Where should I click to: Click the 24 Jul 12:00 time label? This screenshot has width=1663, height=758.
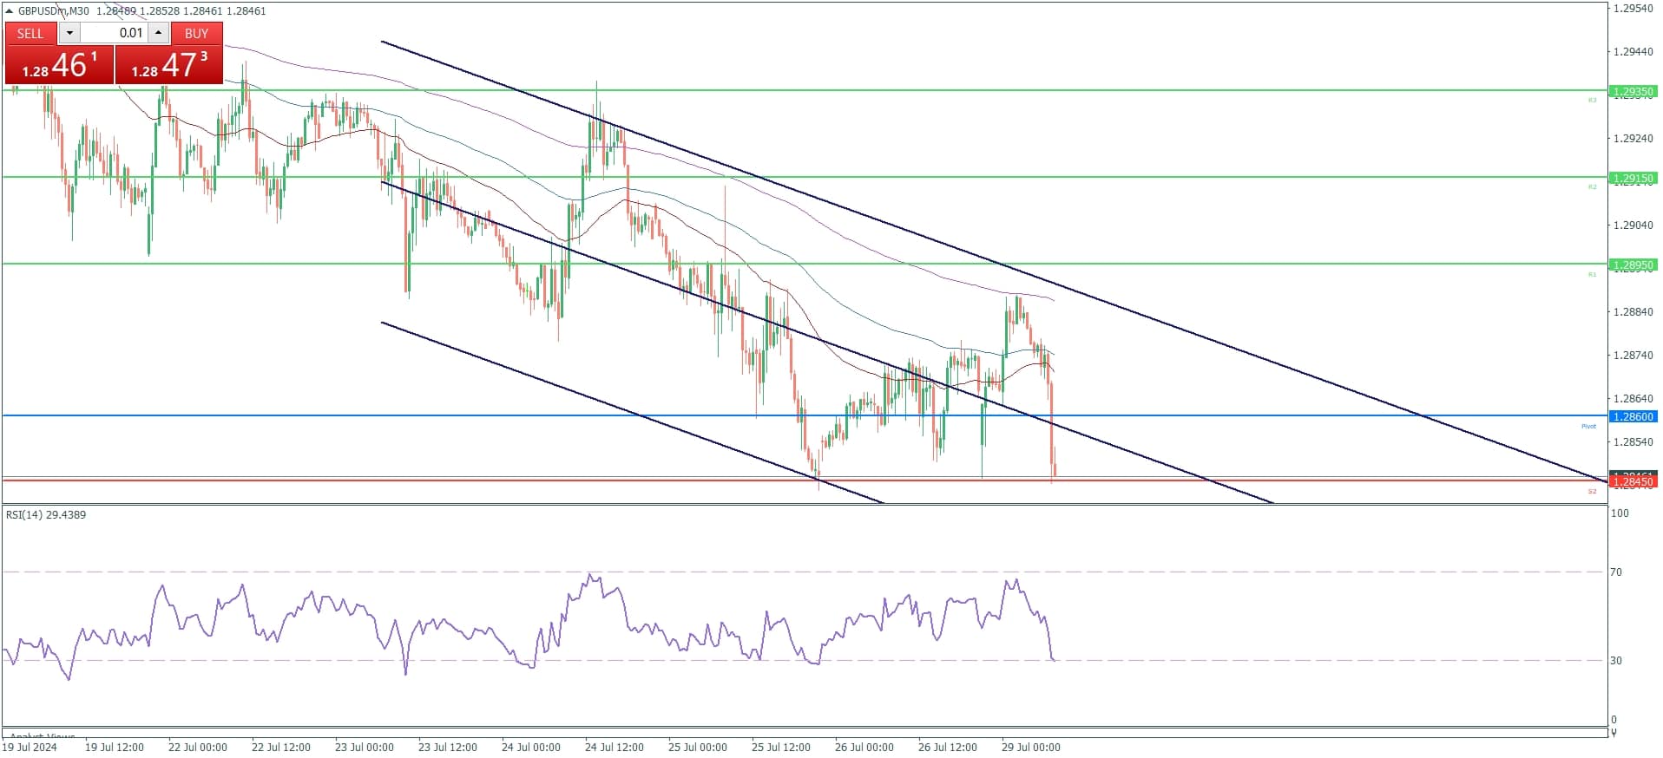614,747
